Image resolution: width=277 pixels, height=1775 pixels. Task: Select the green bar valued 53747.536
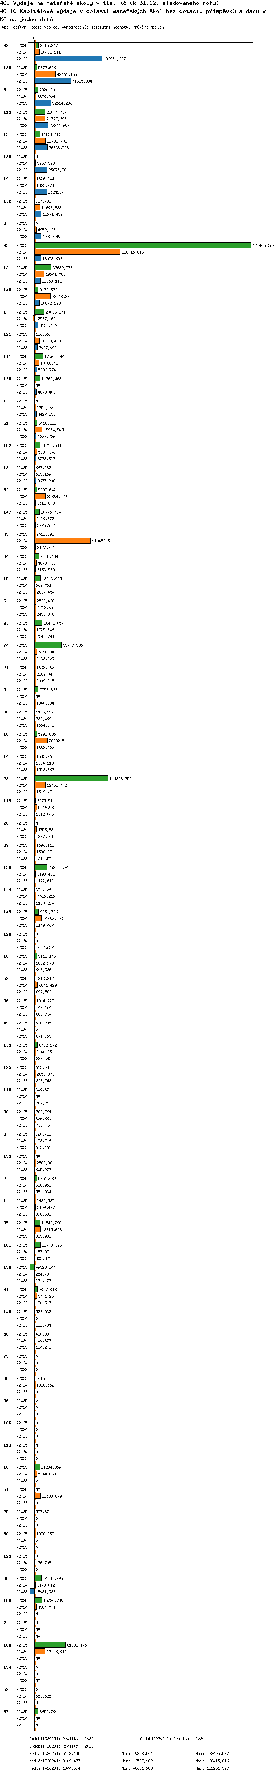(48, 646)
